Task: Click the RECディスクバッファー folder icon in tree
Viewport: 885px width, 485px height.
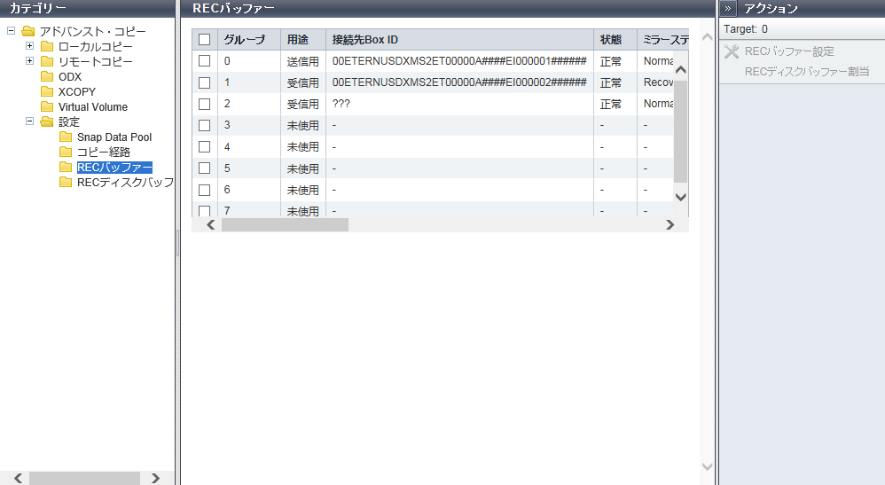Action: click(66, 183)
